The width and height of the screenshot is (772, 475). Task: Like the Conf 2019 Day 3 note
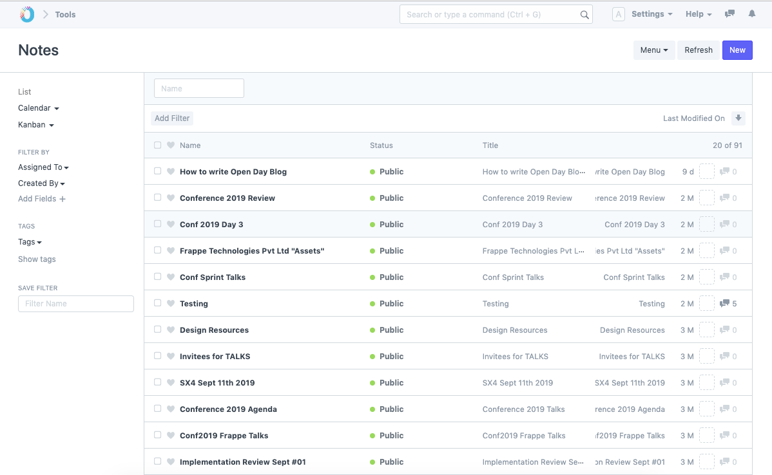point(171,224)
